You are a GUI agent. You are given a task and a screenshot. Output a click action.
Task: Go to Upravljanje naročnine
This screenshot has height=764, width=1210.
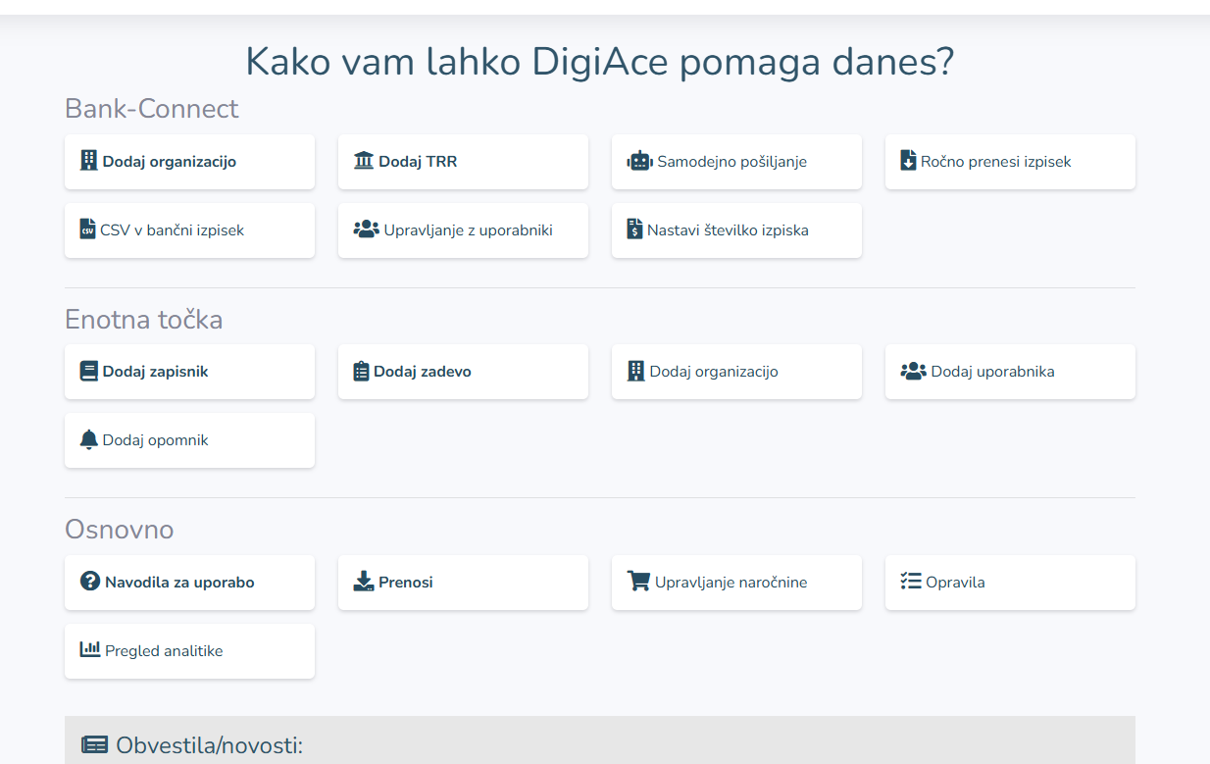coord(736,583)
